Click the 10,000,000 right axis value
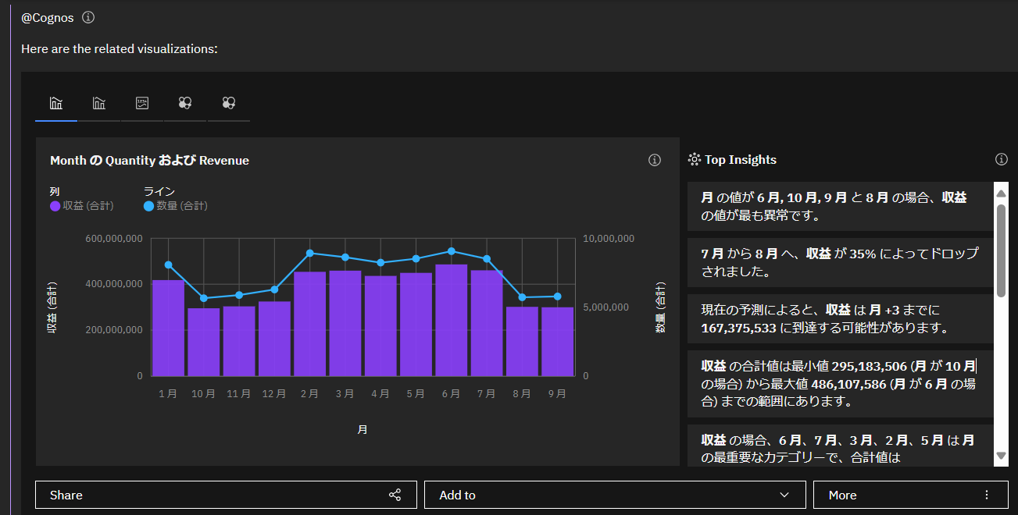This screenshot has width=1018, height=515. tap(608, 238)
